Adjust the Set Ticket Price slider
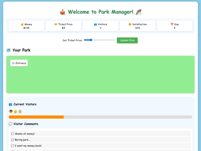 [99, 40]
